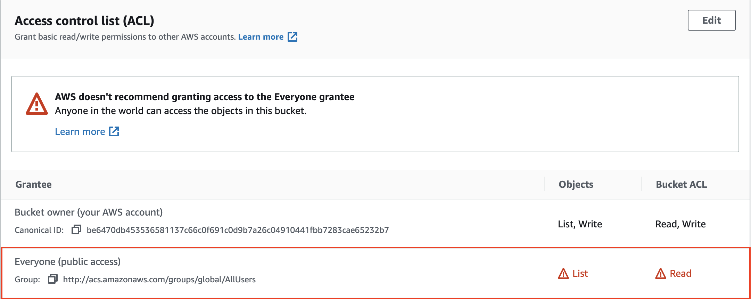This screenshot has width=751, height=299.
Task: Click the AllUsers group URL text
Action: click(x=159, y=280)
